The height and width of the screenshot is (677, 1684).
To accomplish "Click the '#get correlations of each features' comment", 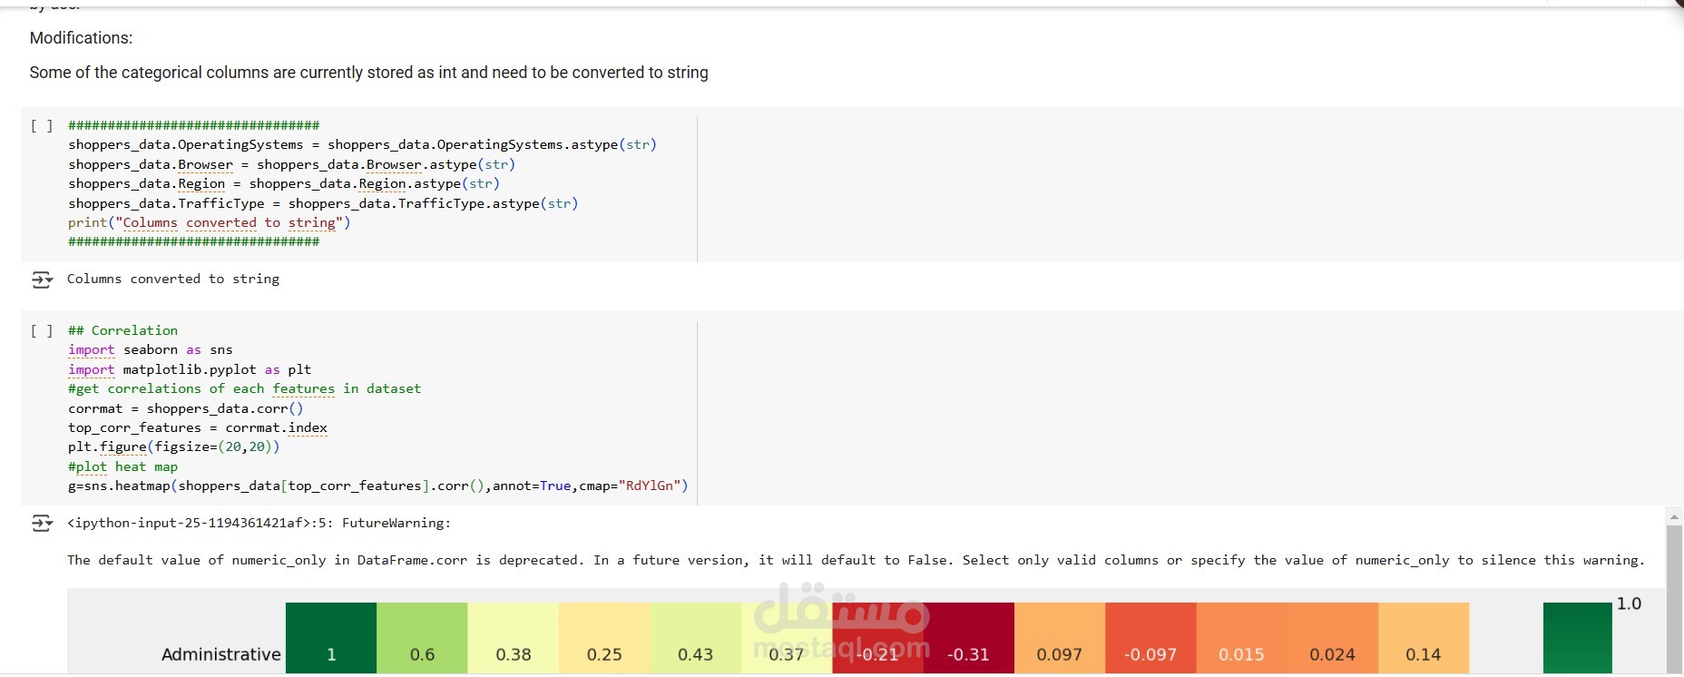I will click(244, 389).
